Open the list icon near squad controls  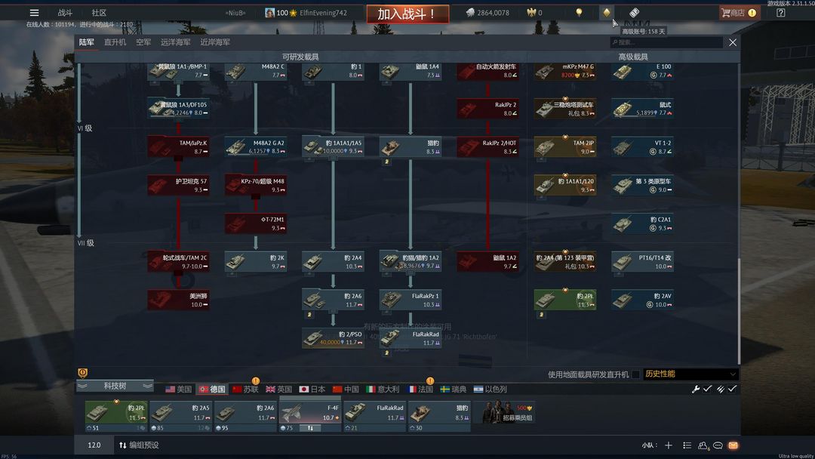pos(687,445)
